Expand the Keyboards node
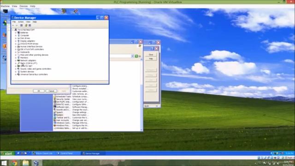The width and height of the screenshot is (295, 166). 16,52
